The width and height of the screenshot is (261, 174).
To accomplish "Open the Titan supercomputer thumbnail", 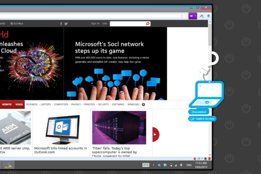I will [119, 128].
